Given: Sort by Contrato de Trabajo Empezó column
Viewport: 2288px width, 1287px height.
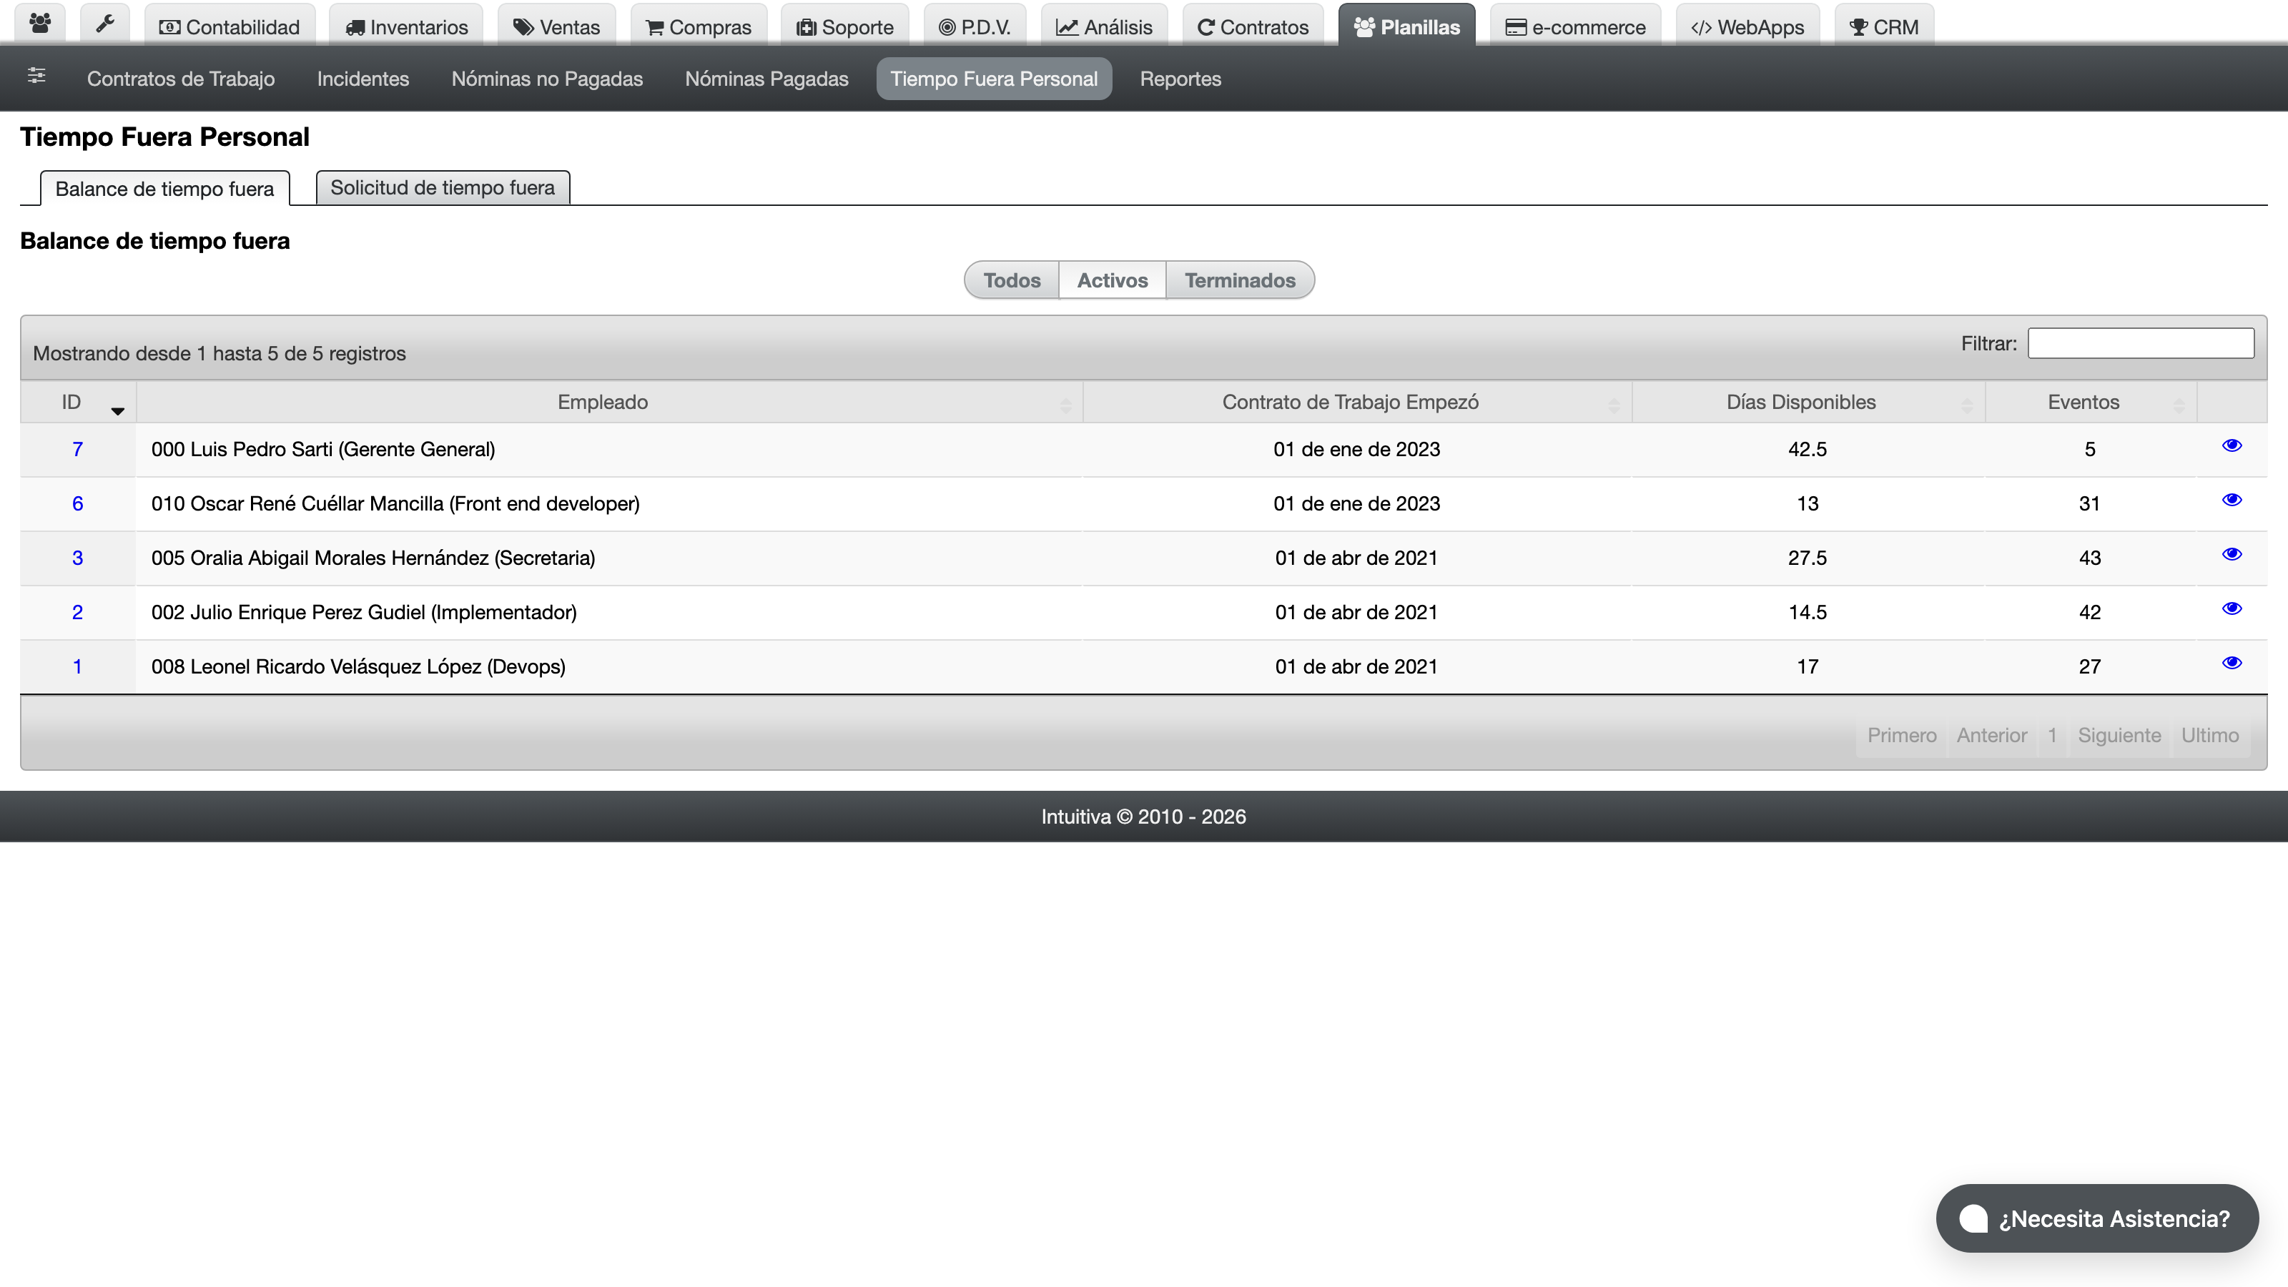Looking at the screenshot, I should click(x=1357, y=403).
